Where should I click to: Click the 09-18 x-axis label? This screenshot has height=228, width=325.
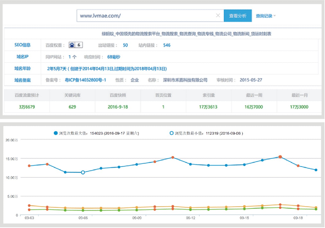click(298, 218)
